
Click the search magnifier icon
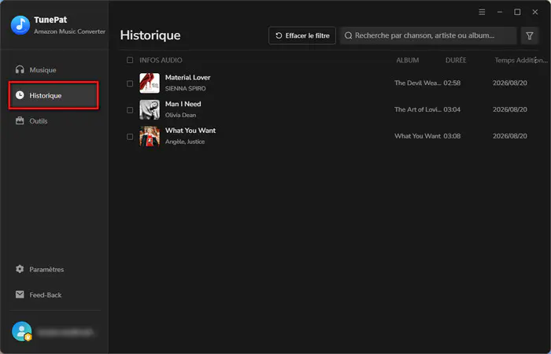click(348, 35)
